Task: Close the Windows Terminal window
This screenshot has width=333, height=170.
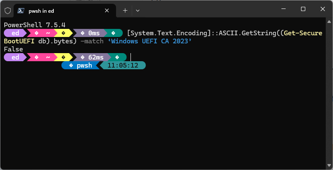Action: [x=322, y=9]
